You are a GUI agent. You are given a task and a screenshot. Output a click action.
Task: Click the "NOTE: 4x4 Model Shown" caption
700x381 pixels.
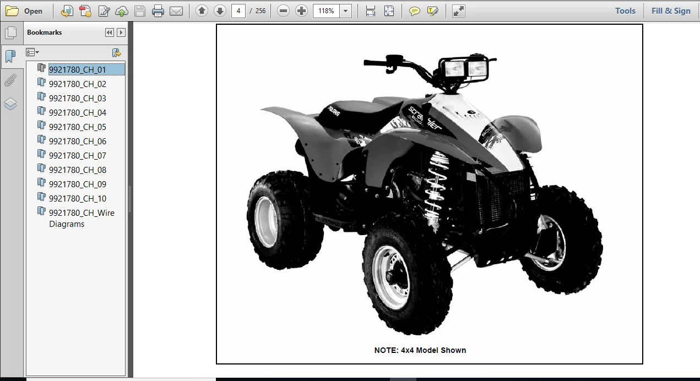[420, 350]
